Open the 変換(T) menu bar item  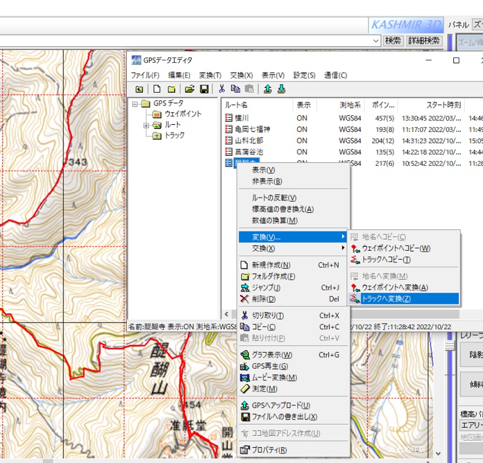tap(210, 75)
